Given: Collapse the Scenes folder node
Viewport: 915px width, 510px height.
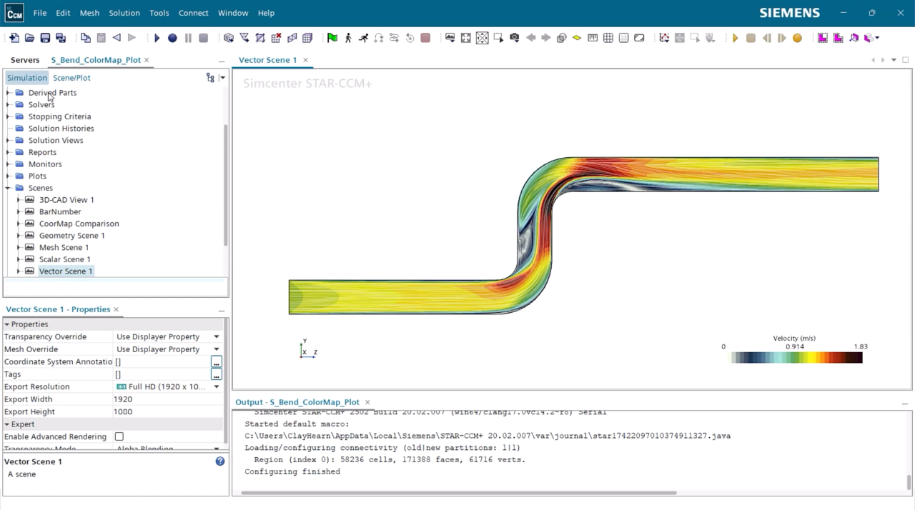Looking at the screenshot, I should click(8, 188).
